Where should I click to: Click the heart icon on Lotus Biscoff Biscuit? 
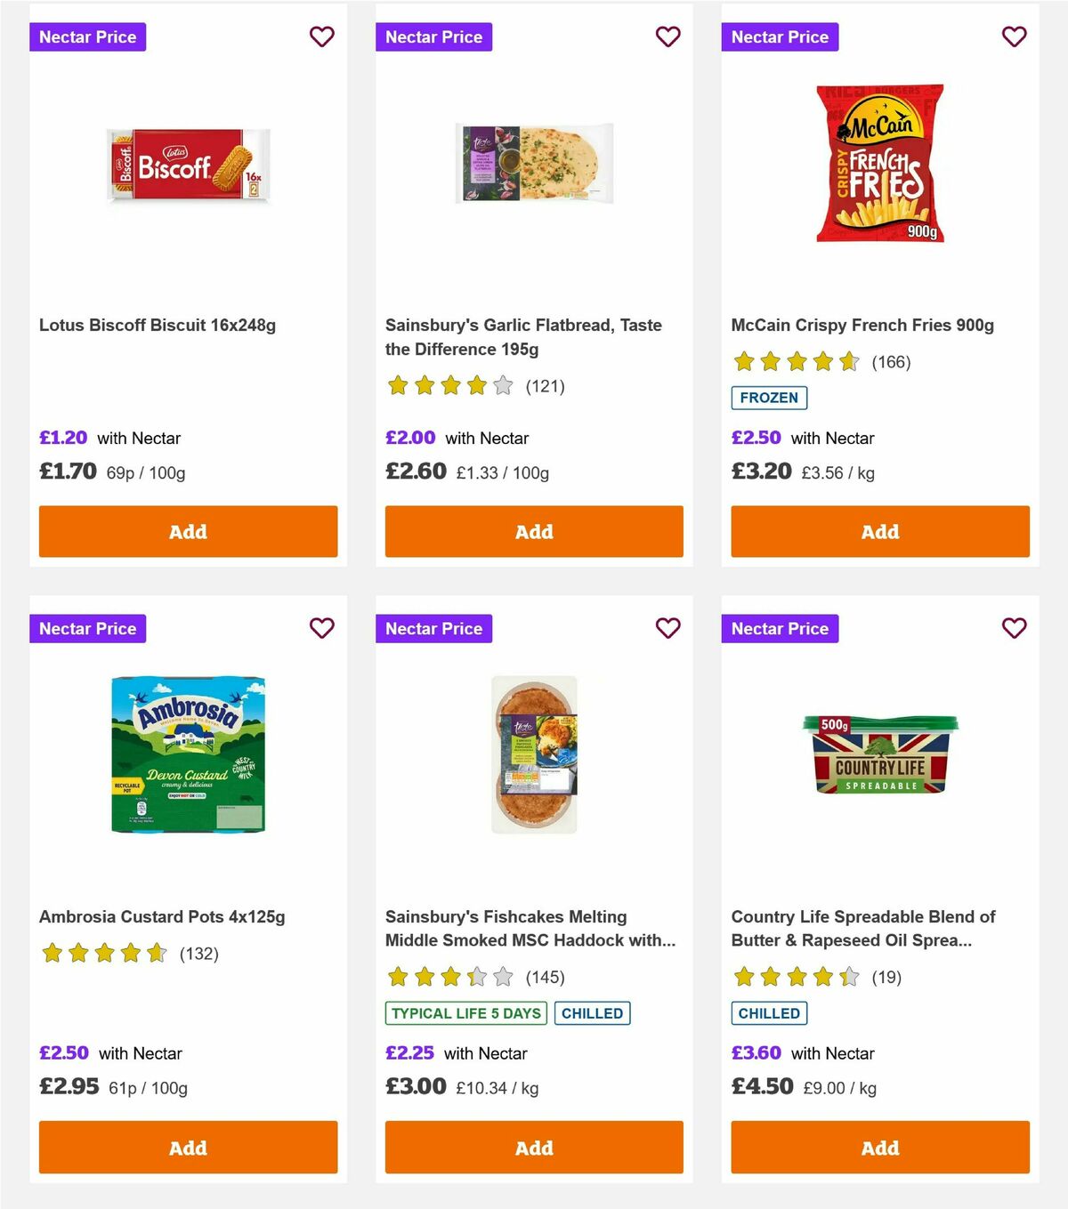click(322, 36)
